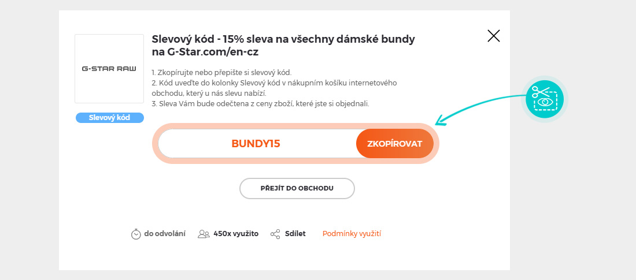Select the BUNDY15 code text
The width and height of the screenshot is (636, 280).
tap(256, 144)
